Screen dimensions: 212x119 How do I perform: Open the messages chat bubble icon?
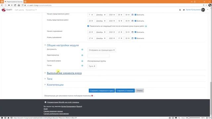(184, 10)
